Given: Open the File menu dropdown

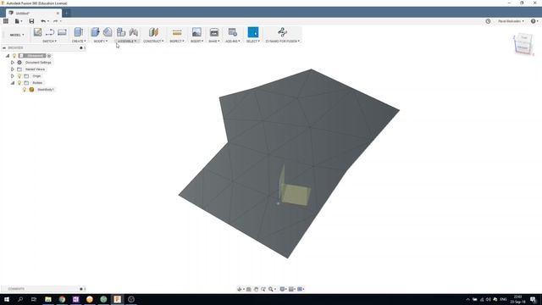Looking at the screenshot, I should [x=19, y=21].
